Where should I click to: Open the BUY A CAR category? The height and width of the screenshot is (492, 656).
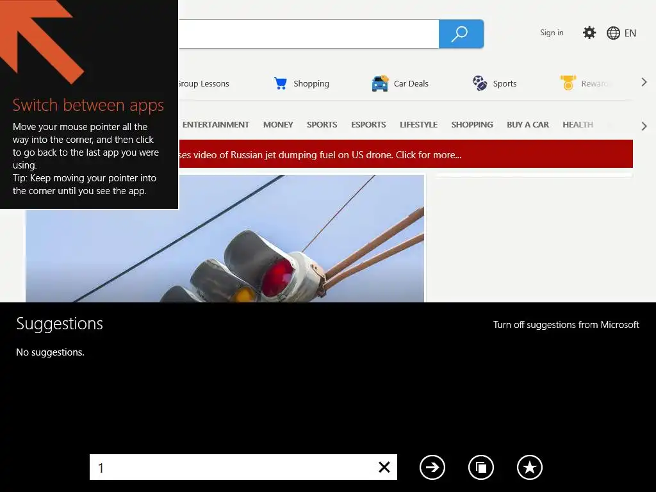coord(528,125)
